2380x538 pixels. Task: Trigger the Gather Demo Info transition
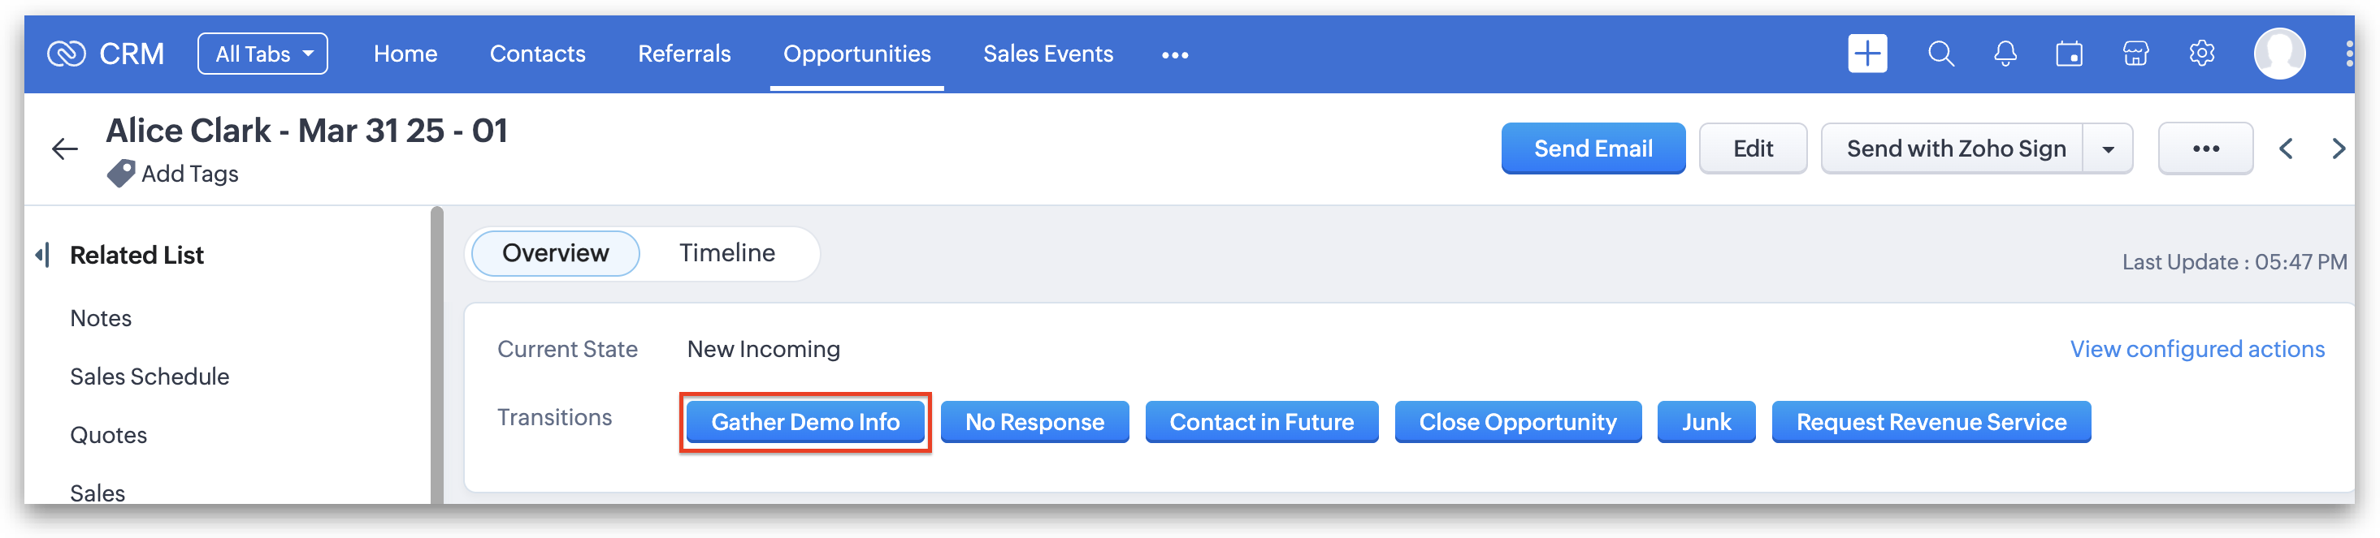(804, 422)
